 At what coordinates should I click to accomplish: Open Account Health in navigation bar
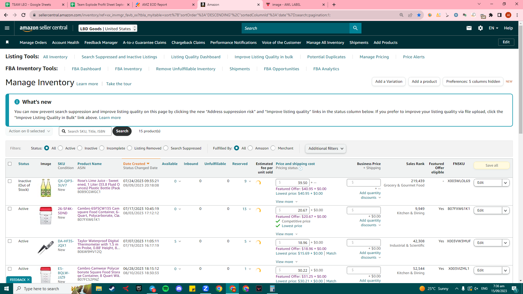tap(66, 42)
